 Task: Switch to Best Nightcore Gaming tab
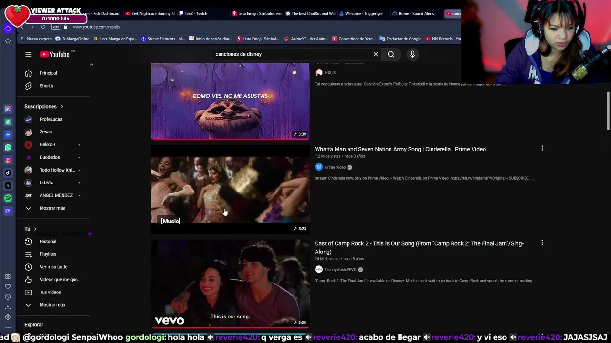coord(150,13)
